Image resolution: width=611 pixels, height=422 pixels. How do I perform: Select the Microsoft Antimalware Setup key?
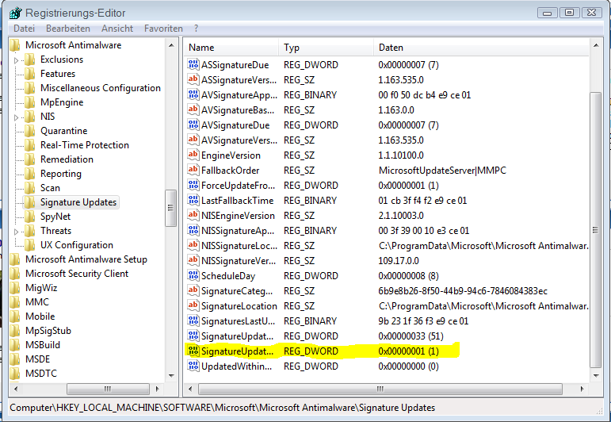pos(86,259)
